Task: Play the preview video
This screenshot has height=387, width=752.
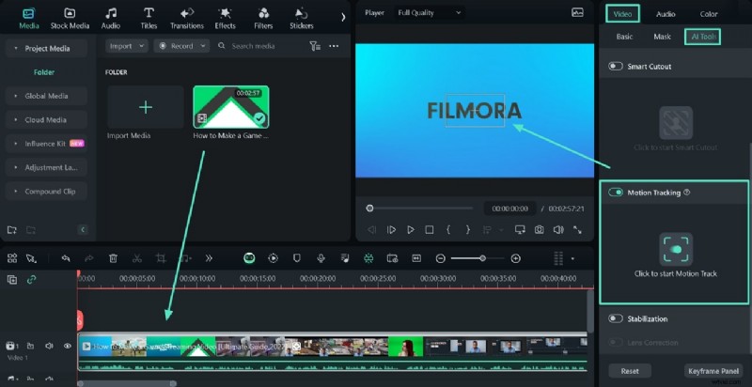Action: pyautogui.click(x=411, y=230)
